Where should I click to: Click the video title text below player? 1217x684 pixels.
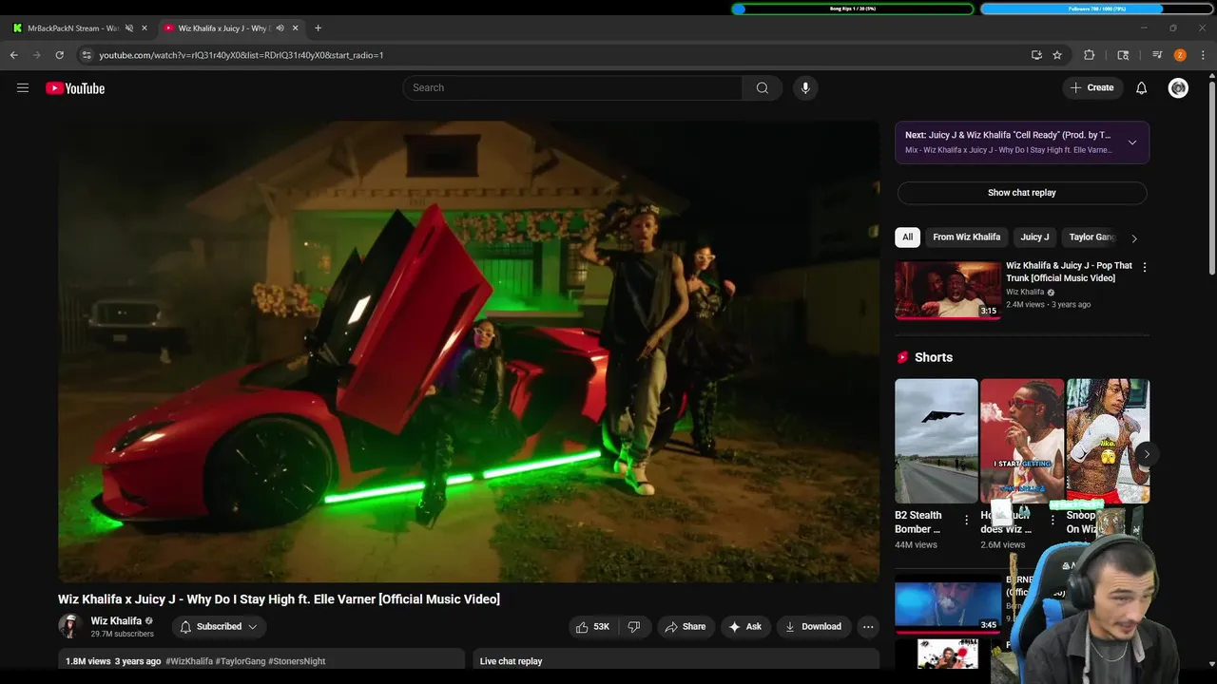coord(279,599)
